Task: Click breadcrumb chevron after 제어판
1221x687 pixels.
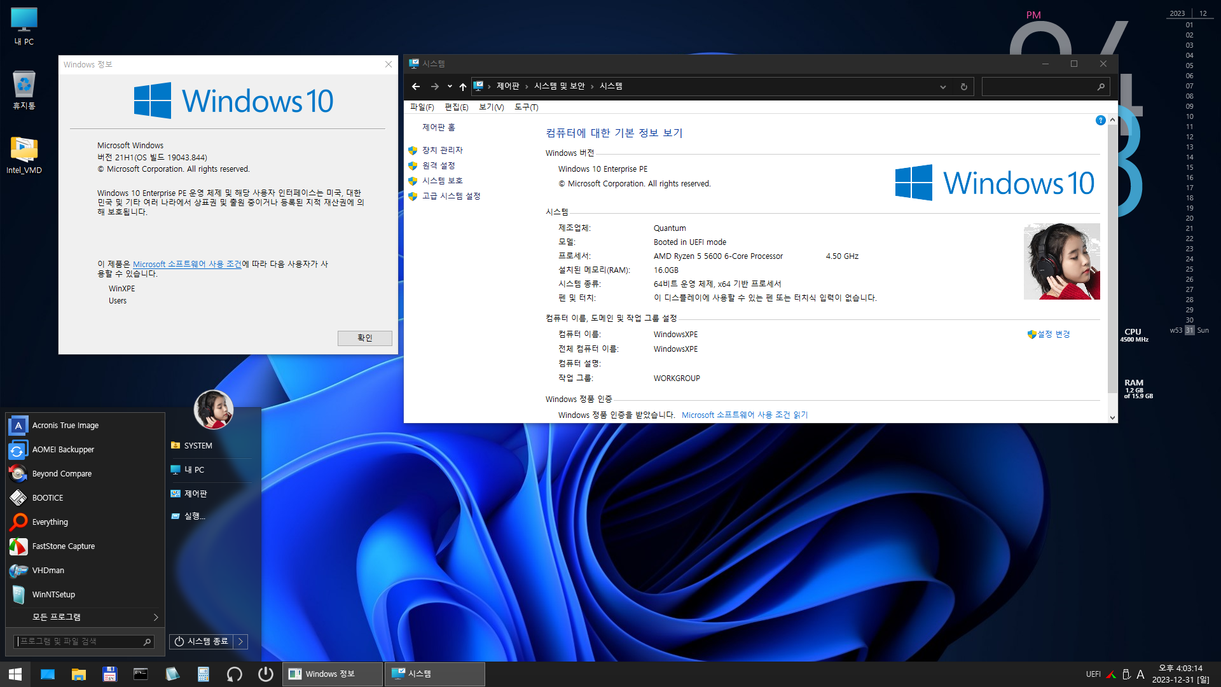Action: (527, 87)
